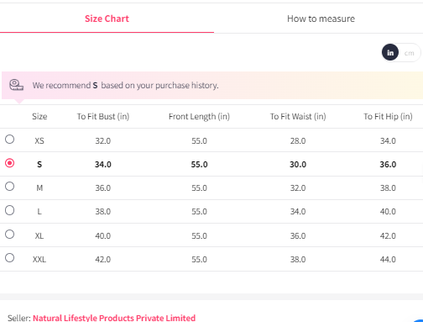Click bust value 42.0 in XXL row
423x322 pixels.
(x=103, y=259)
